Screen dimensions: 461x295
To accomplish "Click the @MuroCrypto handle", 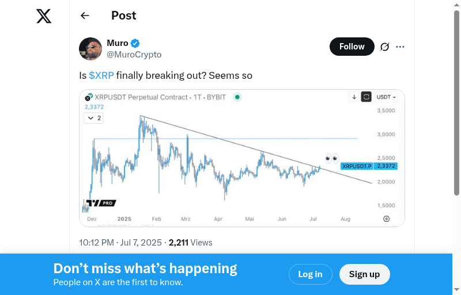I will pyautogui.click(x=134, y=55).
